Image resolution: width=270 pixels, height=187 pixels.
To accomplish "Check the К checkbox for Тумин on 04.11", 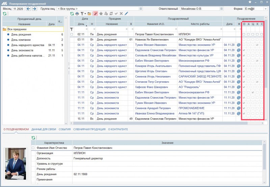I will coord(257,45).
